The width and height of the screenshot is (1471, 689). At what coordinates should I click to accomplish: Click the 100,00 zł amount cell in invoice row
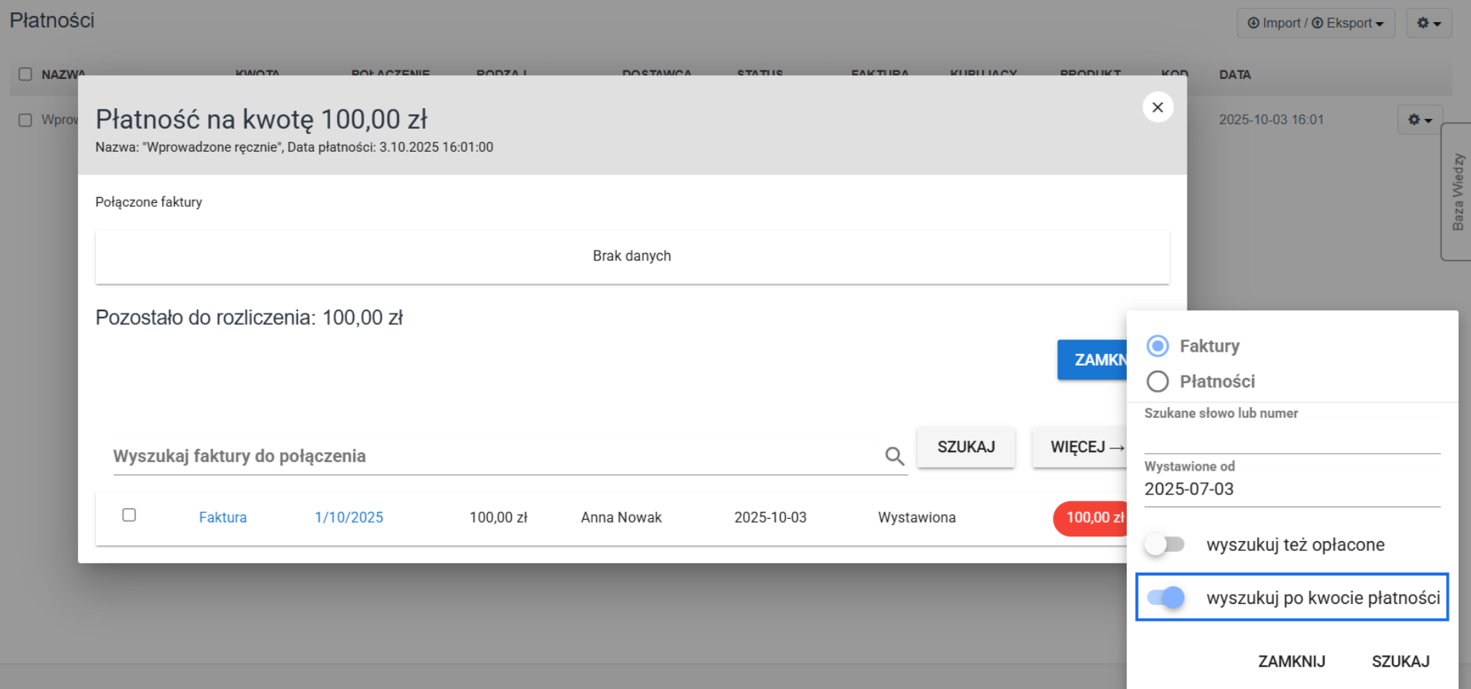[499, 517]
